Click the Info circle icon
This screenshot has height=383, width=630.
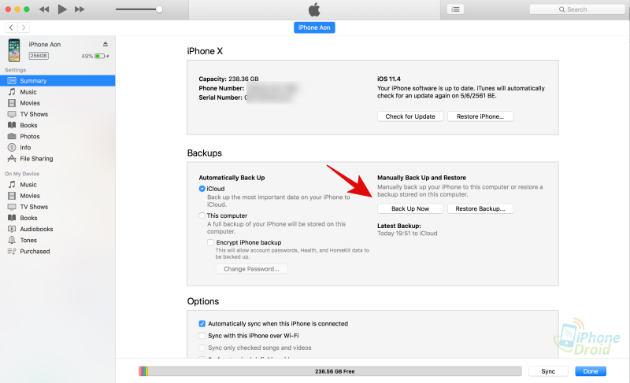coord(12,148)
